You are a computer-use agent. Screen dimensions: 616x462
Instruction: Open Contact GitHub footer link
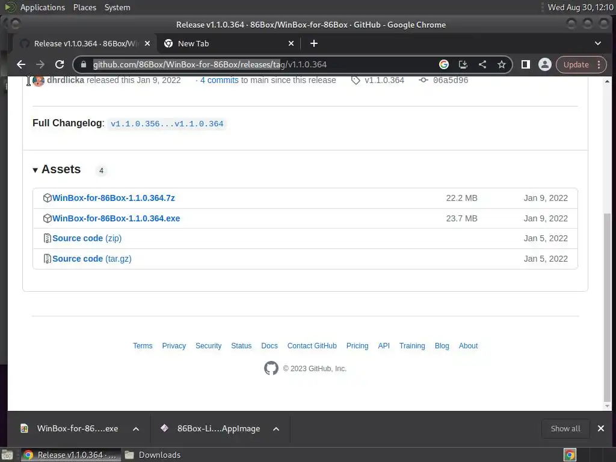[x=312, y=346]
